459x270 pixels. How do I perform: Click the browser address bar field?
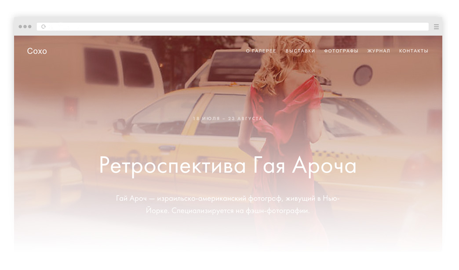point(233,27)
